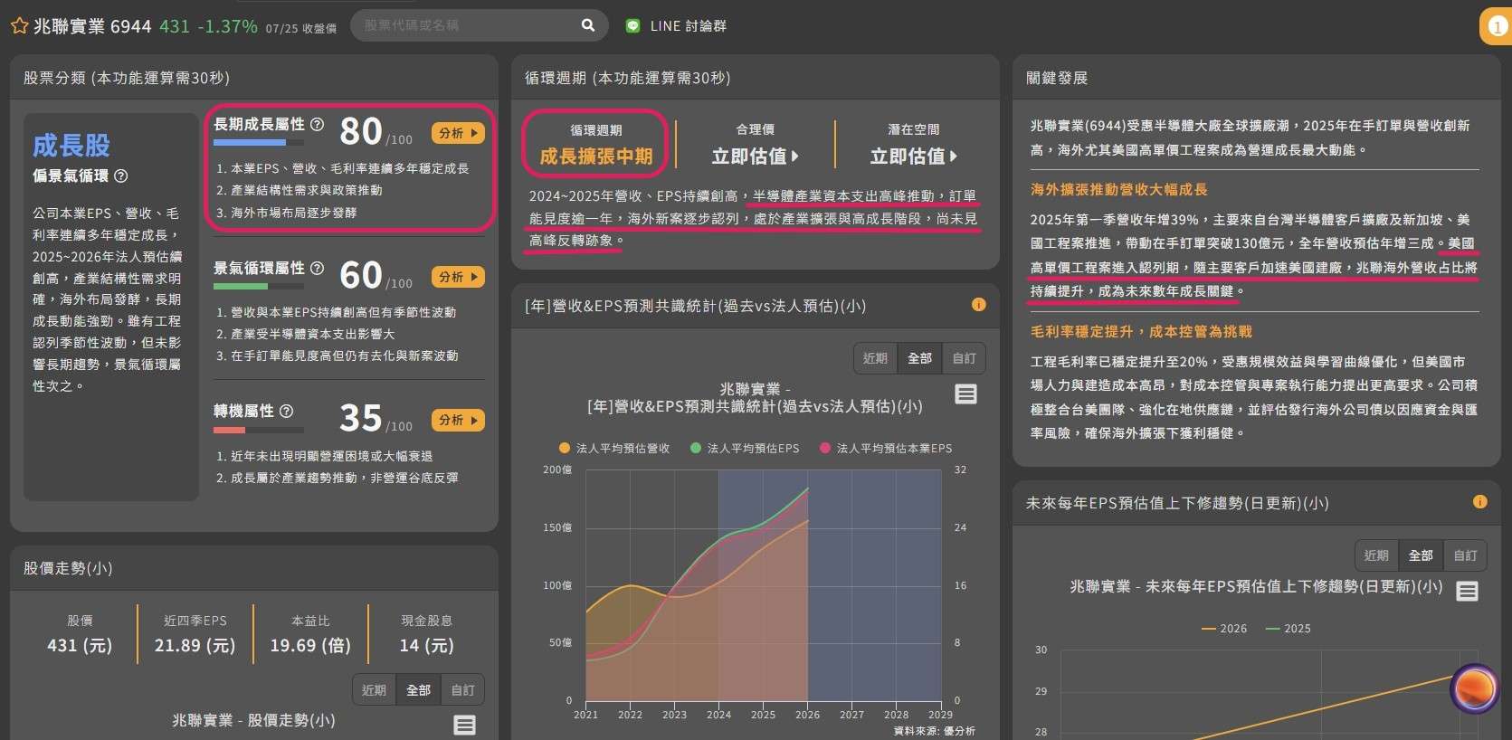Open chart menu for 股價走勢 chart
This screenshot has height=740, width=1512.
pos(464,725)
